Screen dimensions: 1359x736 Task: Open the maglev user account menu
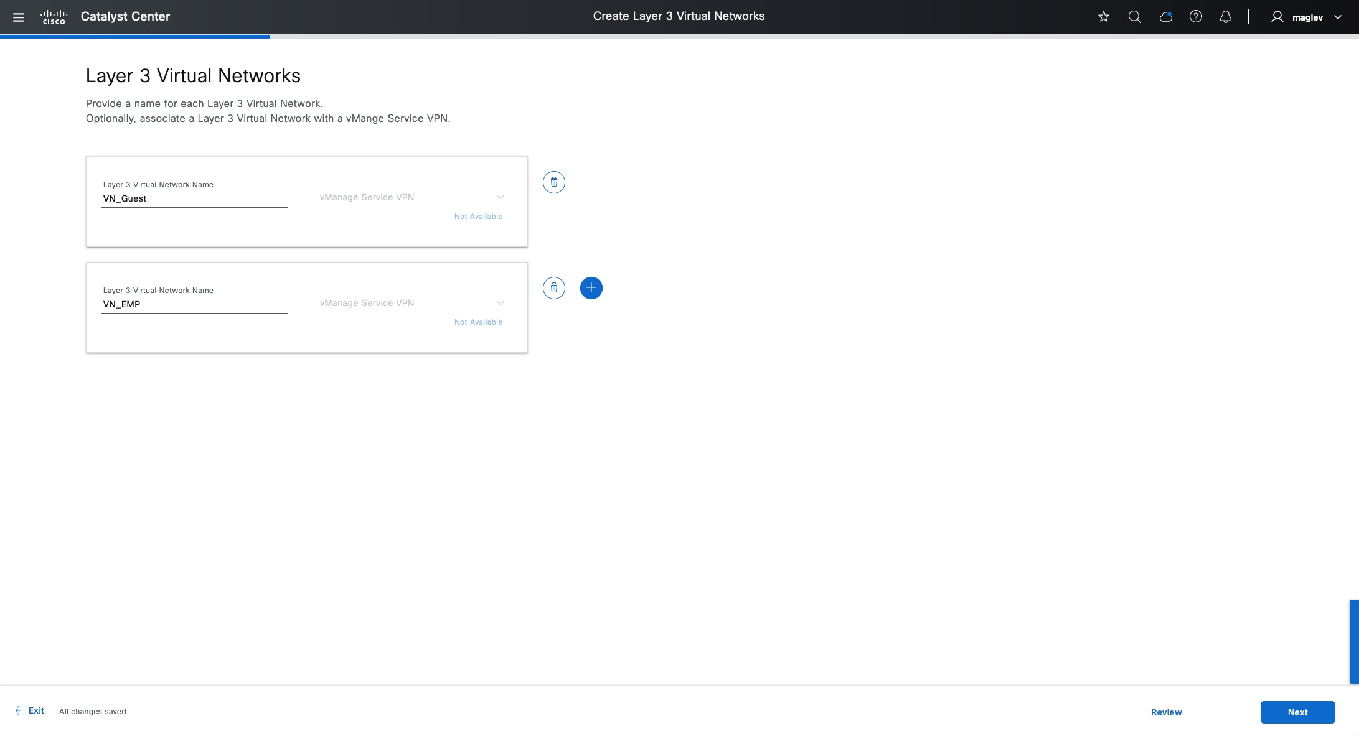(1307, 17)
